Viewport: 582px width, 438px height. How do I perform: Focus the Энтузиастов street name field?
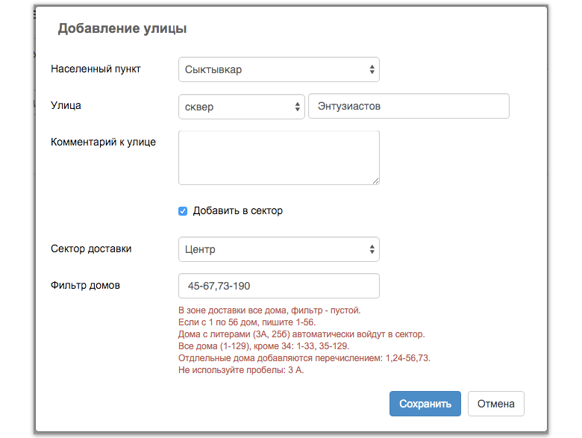point(409,106)
